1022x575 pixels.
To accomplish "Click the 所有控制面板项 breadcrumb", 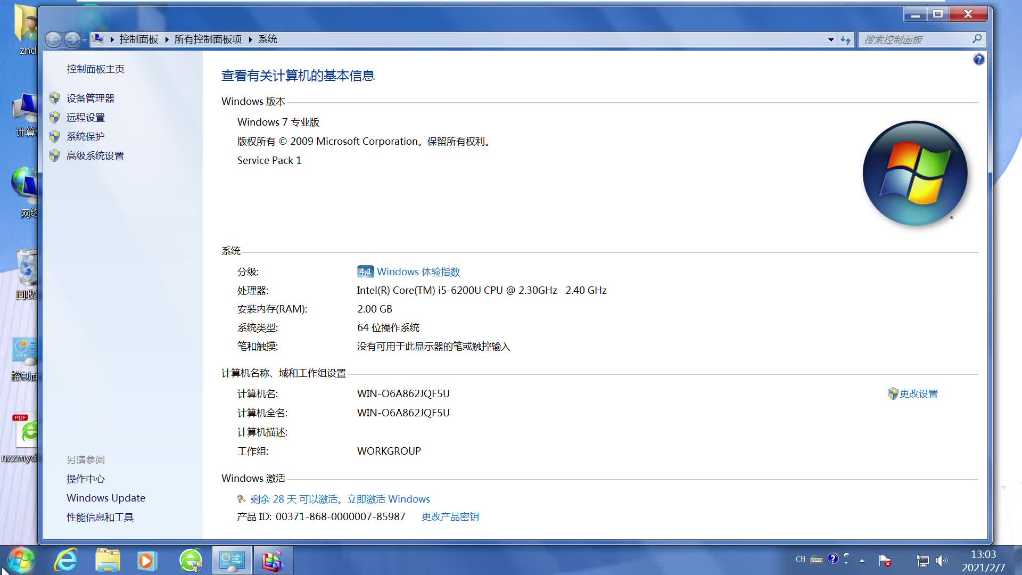I will (x=208, y=39).
